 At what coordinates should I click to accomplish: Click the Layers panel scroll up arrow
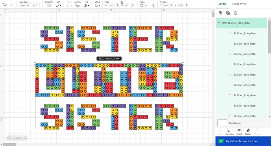(x=269, y=19)
